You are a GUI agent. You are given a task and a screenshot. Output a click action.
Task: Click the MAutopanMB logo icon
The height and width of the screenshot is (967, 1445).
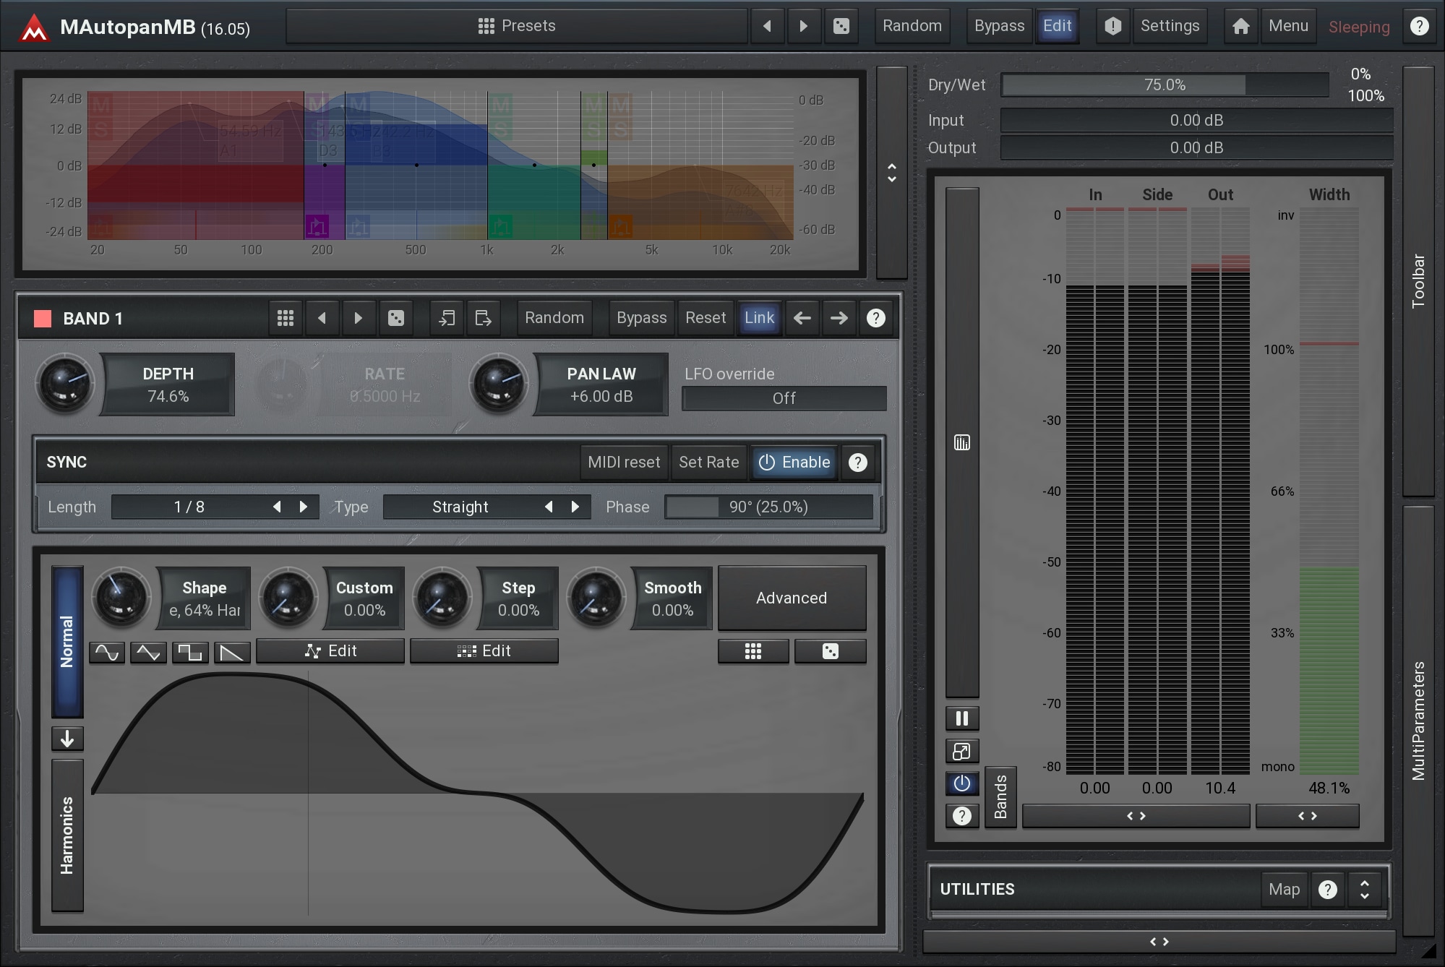(x=33, y=28)
